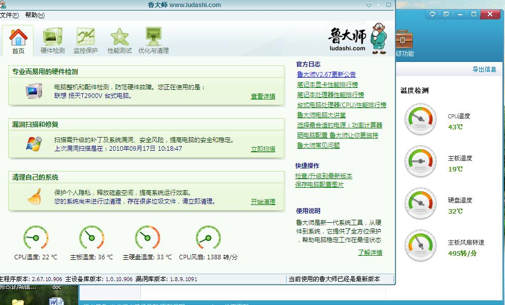Click the 主板温度 36℃ gauge

coord(91,238)
